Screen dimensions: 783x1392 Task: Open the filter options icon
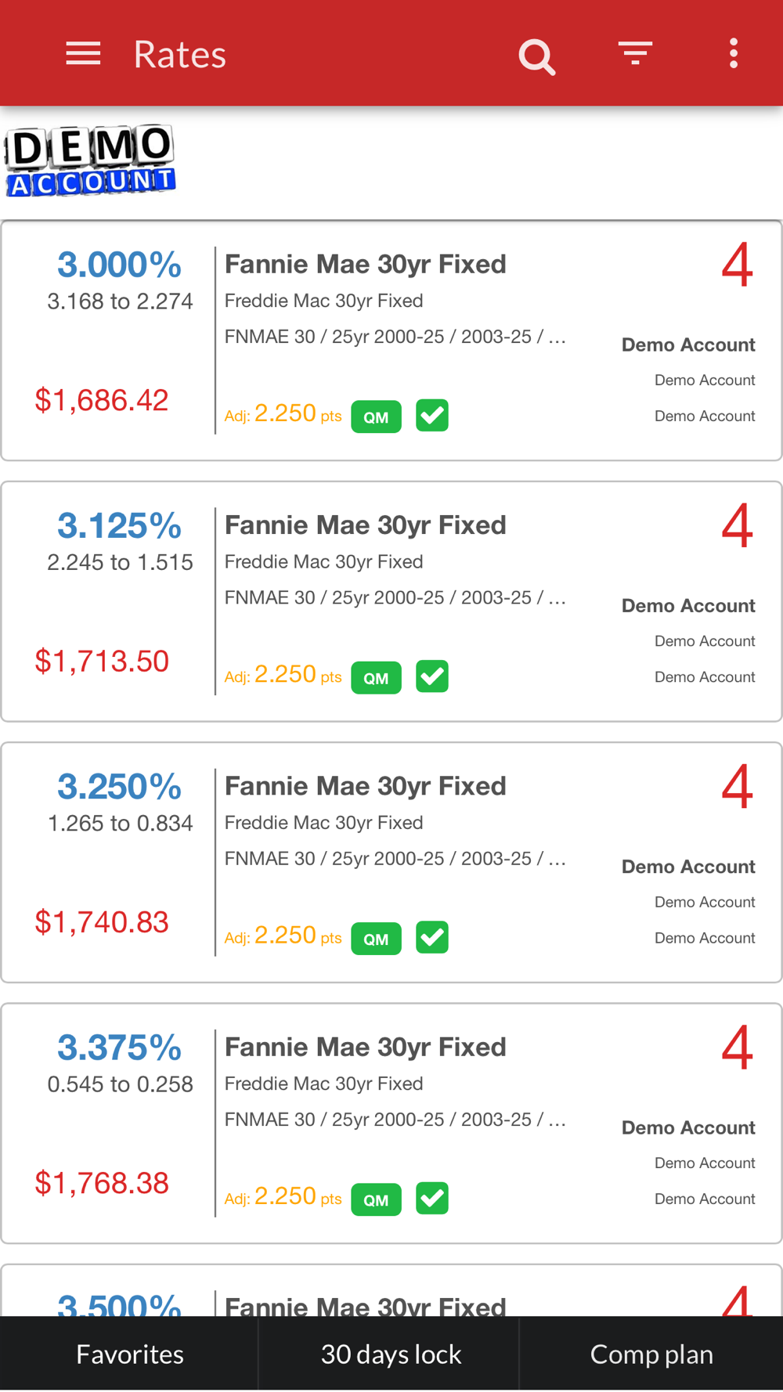[x=634, y=53]
